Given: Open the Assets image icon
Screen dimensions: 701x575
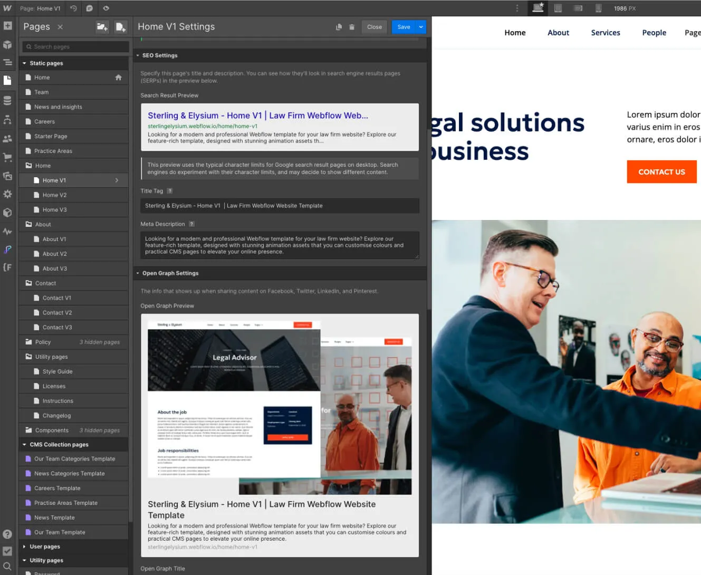Looking at the screenshot, I should [7, 176].
